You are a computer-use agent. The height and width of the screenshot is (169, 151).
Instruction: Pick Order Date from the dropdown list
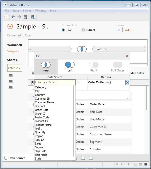[42, 110]
